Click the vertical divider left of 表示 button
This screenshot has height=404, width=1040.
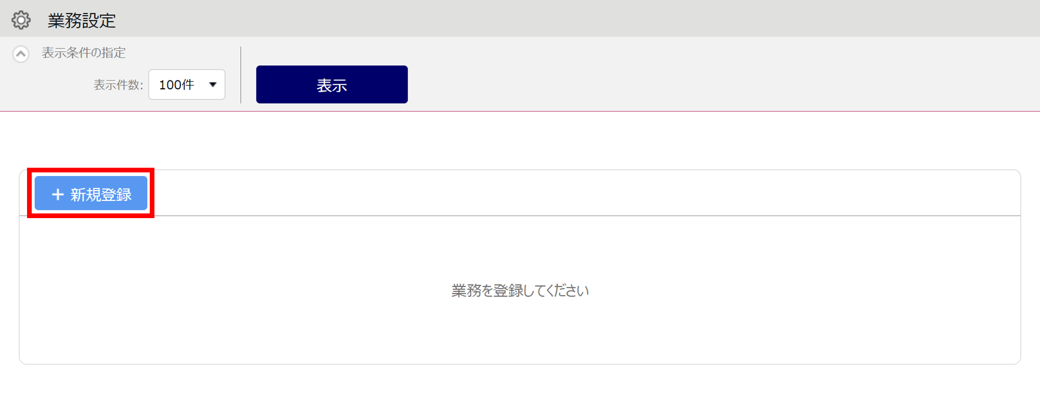point(241,75)
